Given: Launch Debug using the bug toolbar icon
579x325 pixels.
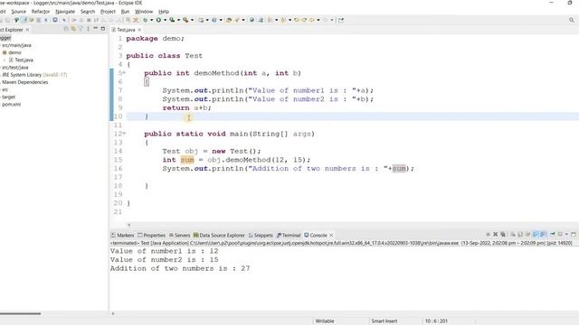Looking at the screenshot, I should coord(145,20).
